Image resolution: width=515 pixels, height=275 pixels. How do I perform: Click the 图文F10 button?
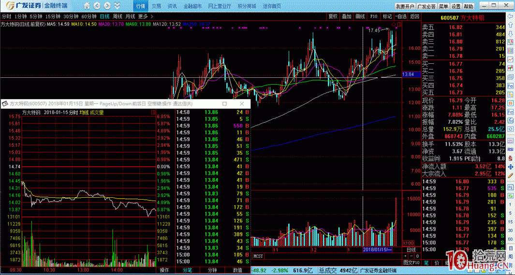411,262
